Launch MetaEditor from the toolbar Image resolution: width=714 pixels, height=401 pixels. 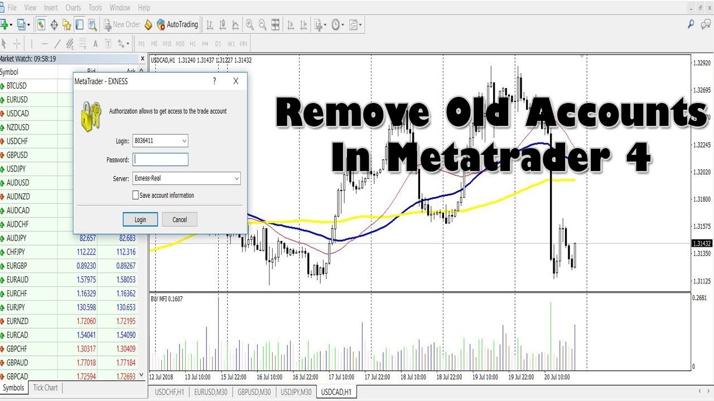[148, 25]
